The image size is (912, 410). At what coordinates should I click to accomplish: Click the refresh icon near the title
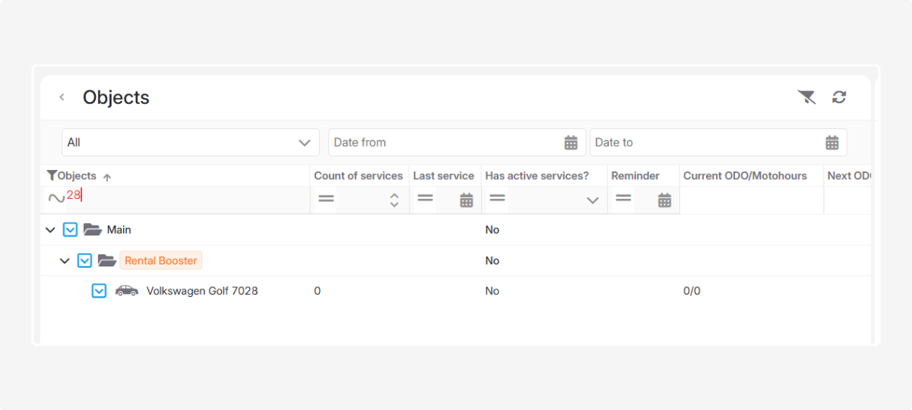839,96
